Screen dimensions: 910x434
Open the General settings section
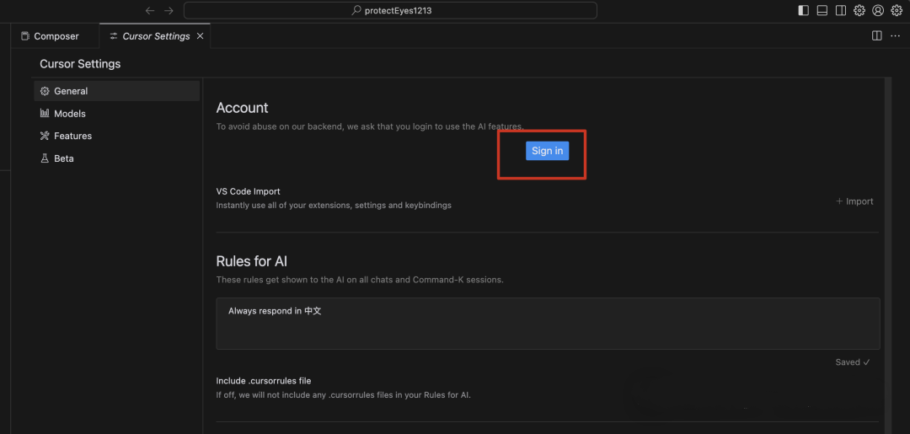[116, 91]
